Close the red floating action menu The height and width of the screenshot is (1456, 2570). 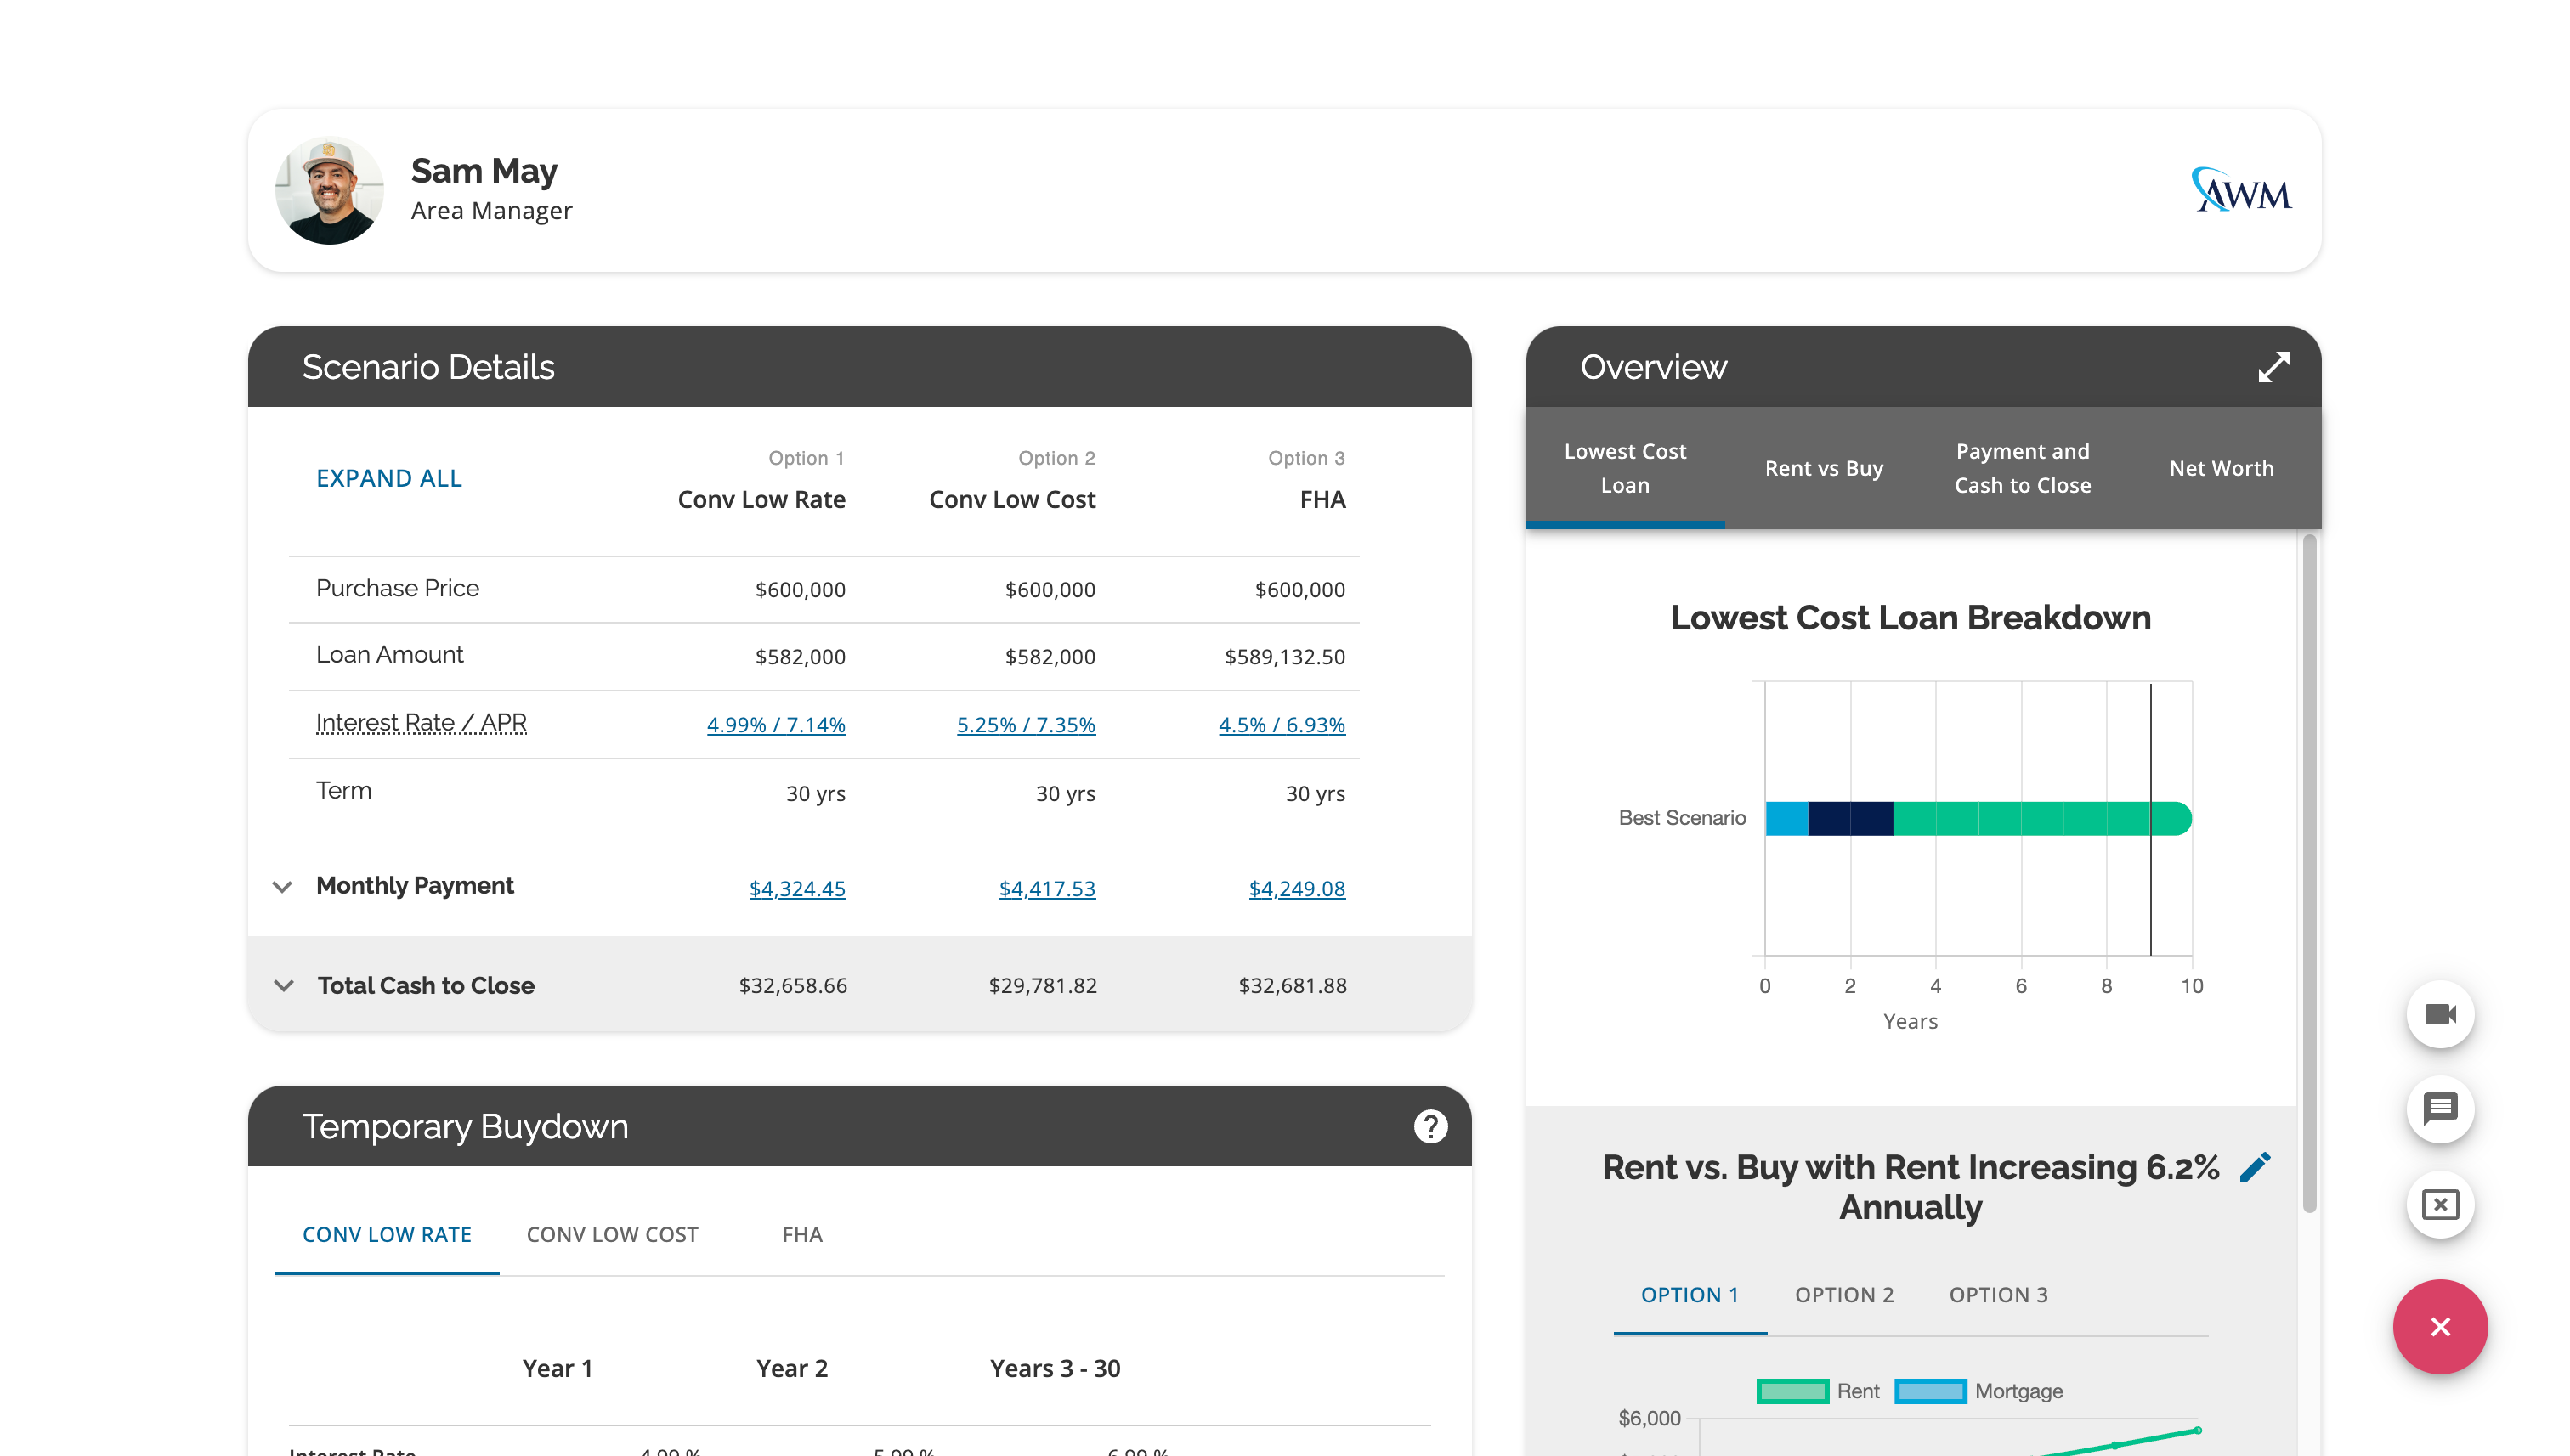click(x=2439, y=1327)
